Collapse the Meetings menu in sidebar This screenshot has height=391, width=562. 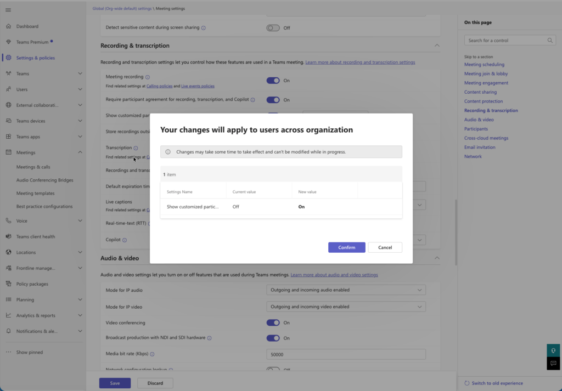(x=80, y=152)
